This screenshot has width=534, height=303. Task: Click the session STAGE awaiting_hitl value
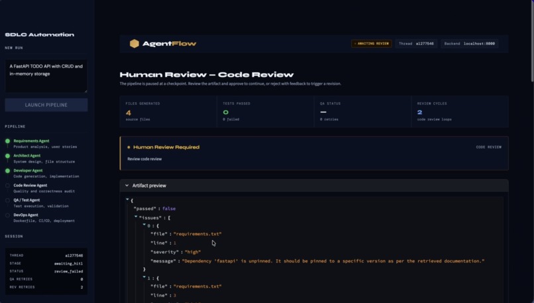point(68,263)
